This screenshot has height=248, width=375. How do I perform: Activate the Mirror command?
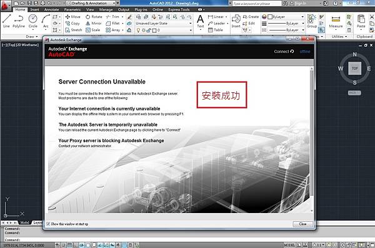click(94, 24)
